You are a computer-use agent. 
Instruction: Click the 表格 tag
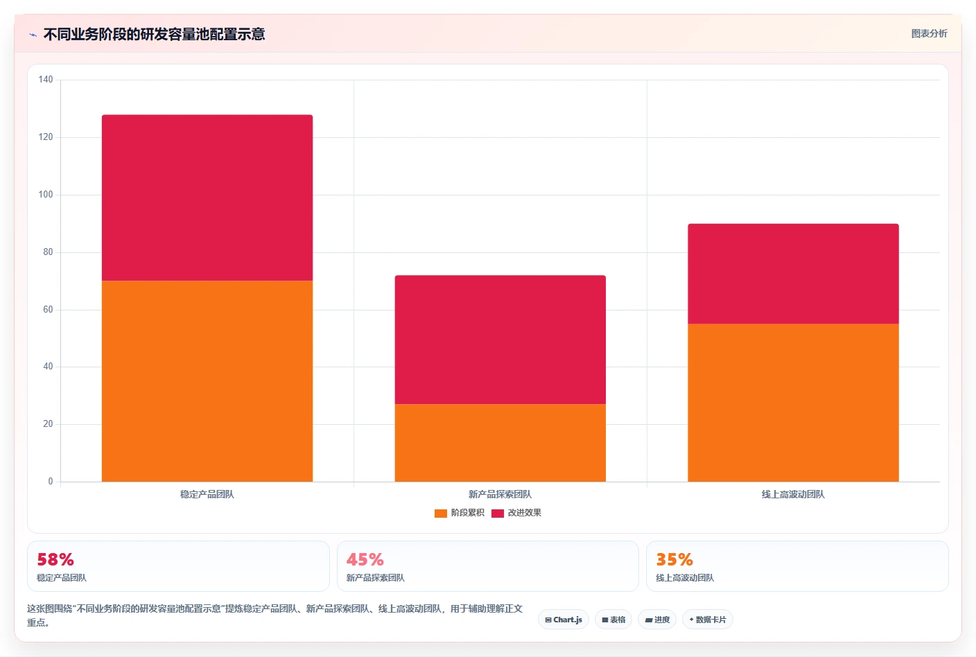613,620
